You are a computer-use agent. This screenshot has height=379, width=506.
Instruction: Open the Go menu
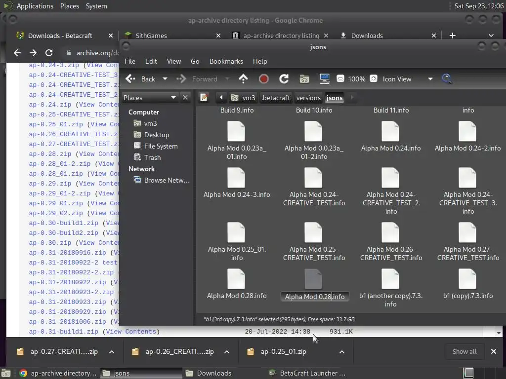coord(195,61)
